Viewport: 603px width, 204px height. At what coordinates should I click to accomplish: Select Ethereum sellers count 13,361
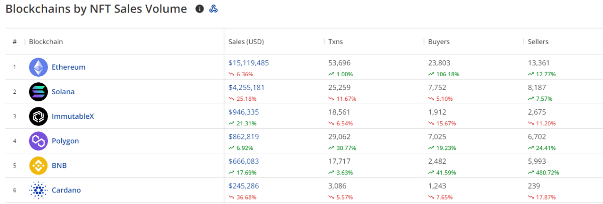click(x=539, y=63)
